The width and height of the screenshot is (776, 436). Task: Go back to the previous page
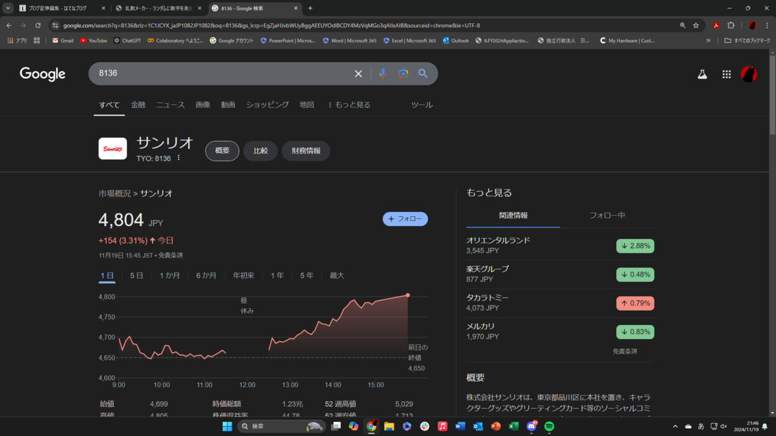pos(9,25)
